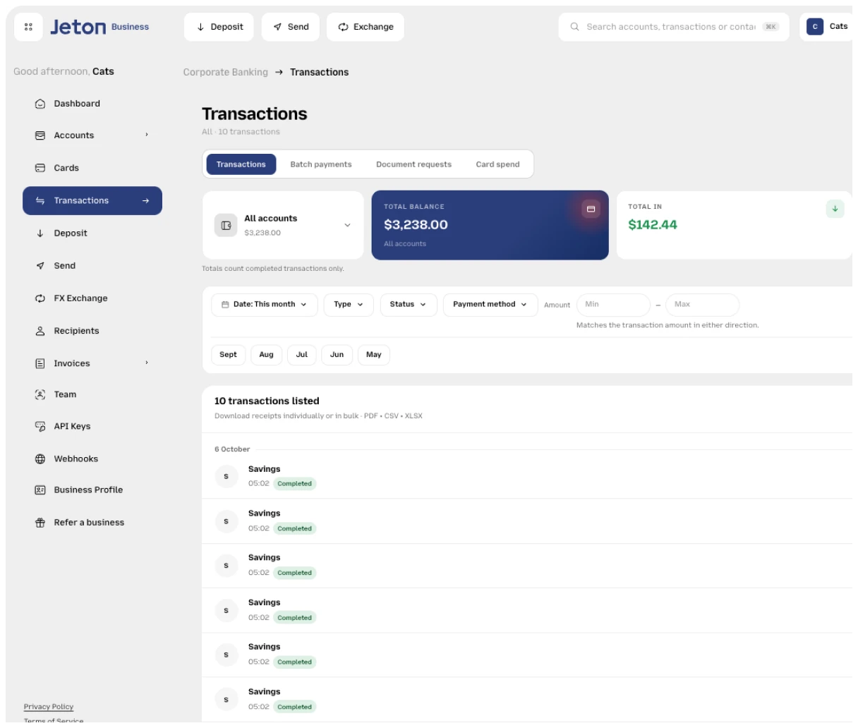The image size is (858, 728).
Task: Click the calendar icon in Date filter
Action: [x=225, y=305]
